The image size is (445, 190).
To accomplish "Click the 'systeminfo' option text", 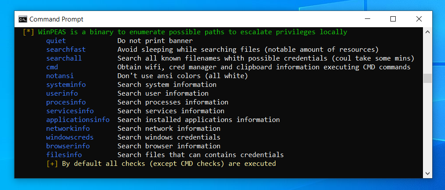I will click(x=66, y=85).
